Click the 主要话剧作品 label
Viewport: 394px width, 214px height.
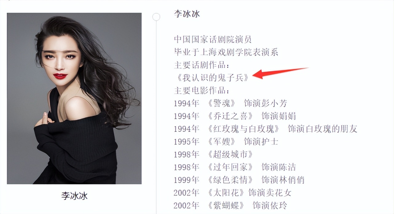coord(202,65)
